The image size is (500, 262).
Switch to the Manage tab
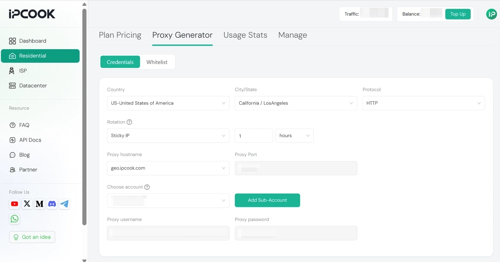pyautogui.click(x=293, y=35)
